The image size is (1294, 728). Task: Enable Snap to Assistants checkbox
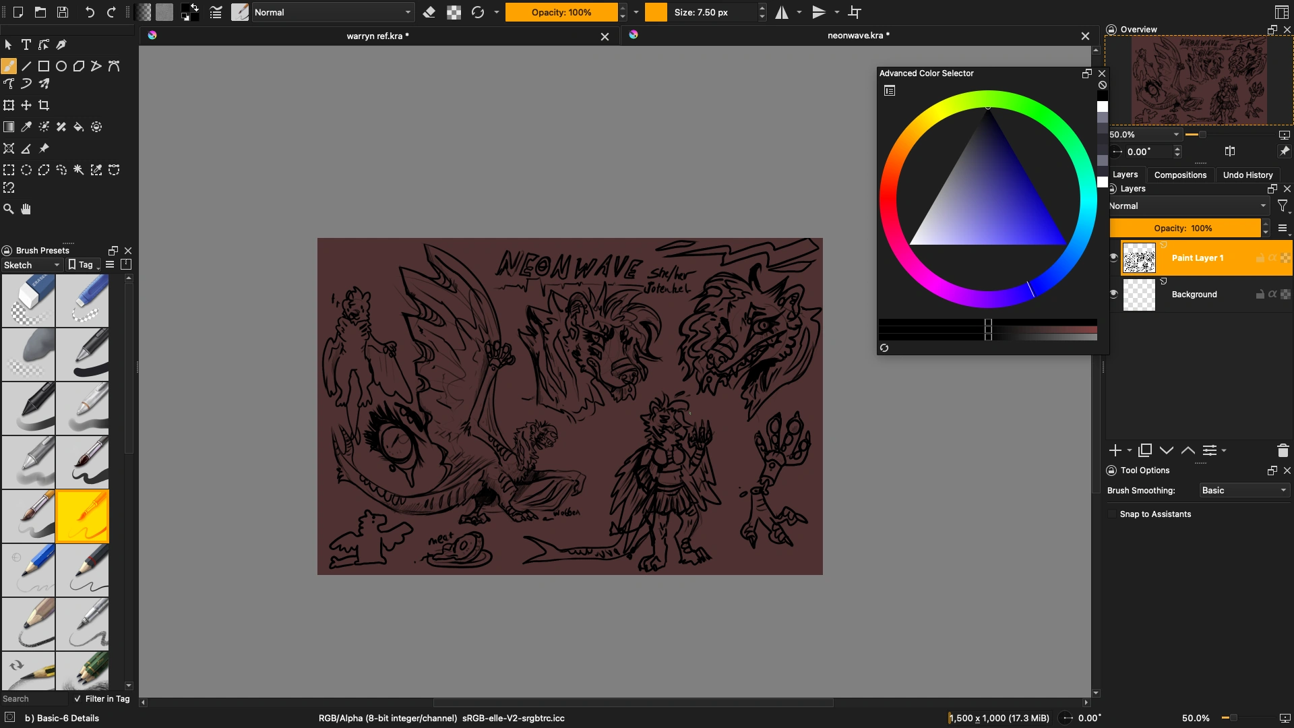pos(1112,514)
